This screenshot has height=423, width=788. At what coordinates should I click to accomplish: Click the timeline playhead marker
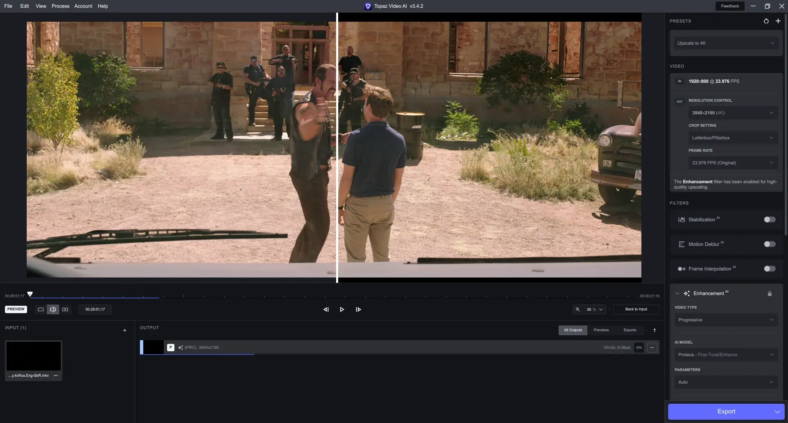point(30,294)
